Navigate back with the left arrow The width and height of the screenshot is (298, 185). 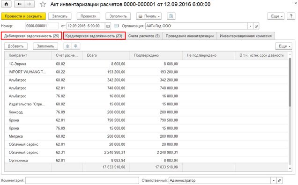[x=19, y=4]
